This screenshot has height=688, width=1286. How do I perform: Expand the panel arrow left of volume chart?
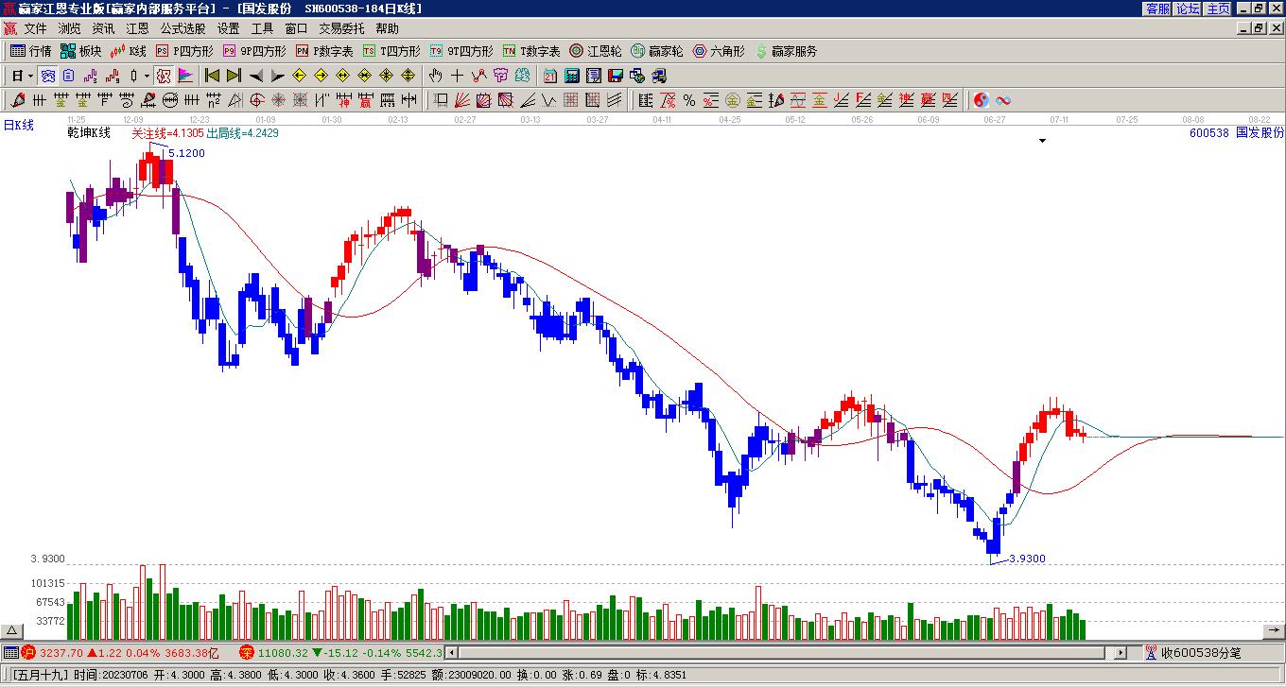12,631
